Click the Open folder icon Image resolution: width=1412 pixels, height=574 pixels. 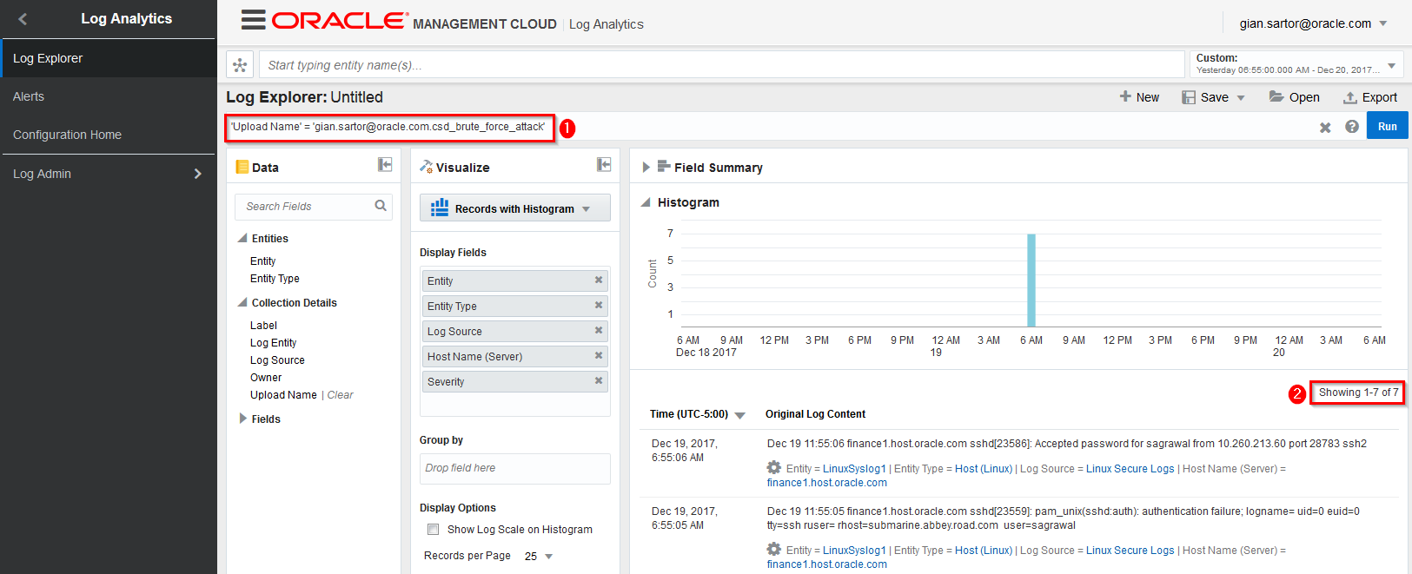click(x=1276, y=96)
